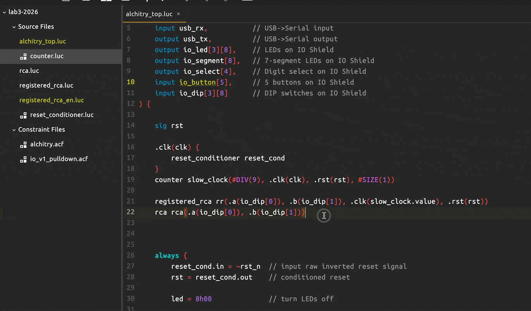Click the library icon beside counter.luc

tap(23, 56)
